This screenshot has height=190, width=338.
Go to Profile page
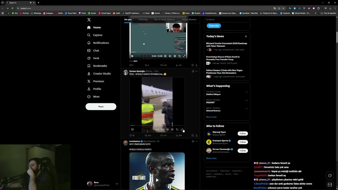94,89
